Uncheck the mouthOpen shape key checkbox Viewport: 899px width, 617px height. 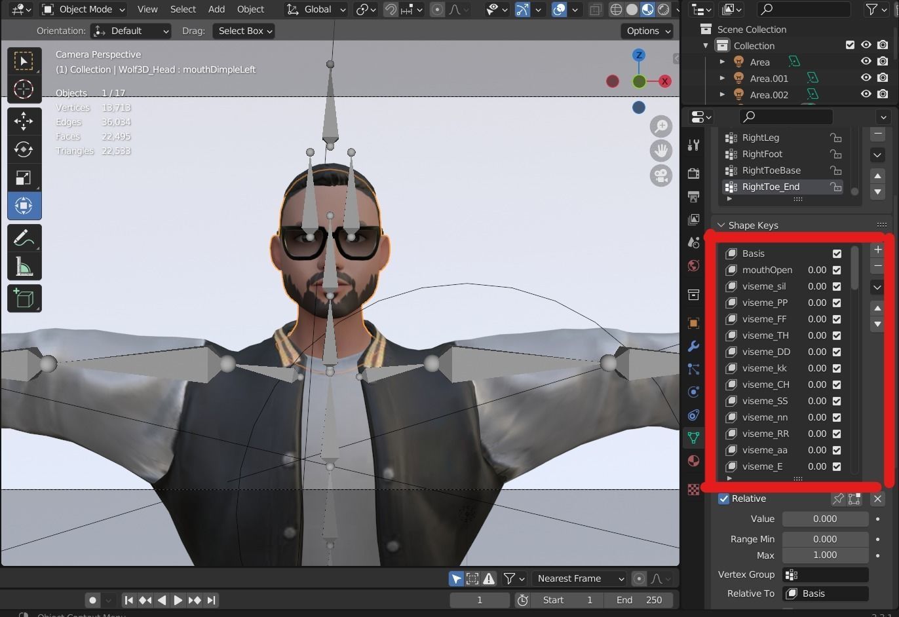coord(837,270)
